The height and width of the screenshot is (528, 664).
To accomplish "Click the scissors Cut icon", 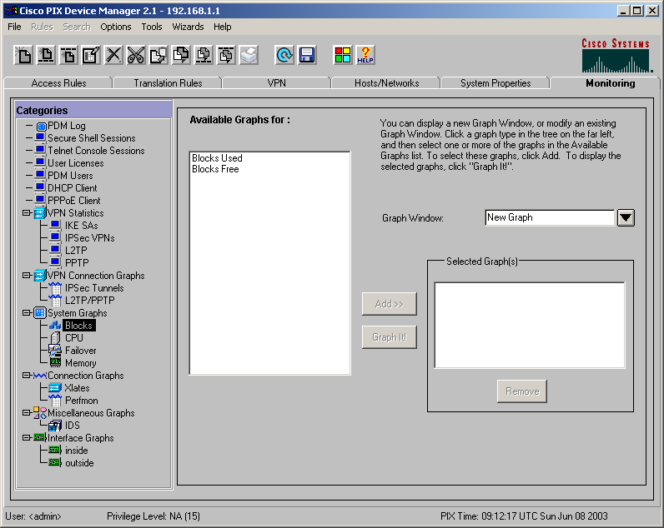I will 136,55.
